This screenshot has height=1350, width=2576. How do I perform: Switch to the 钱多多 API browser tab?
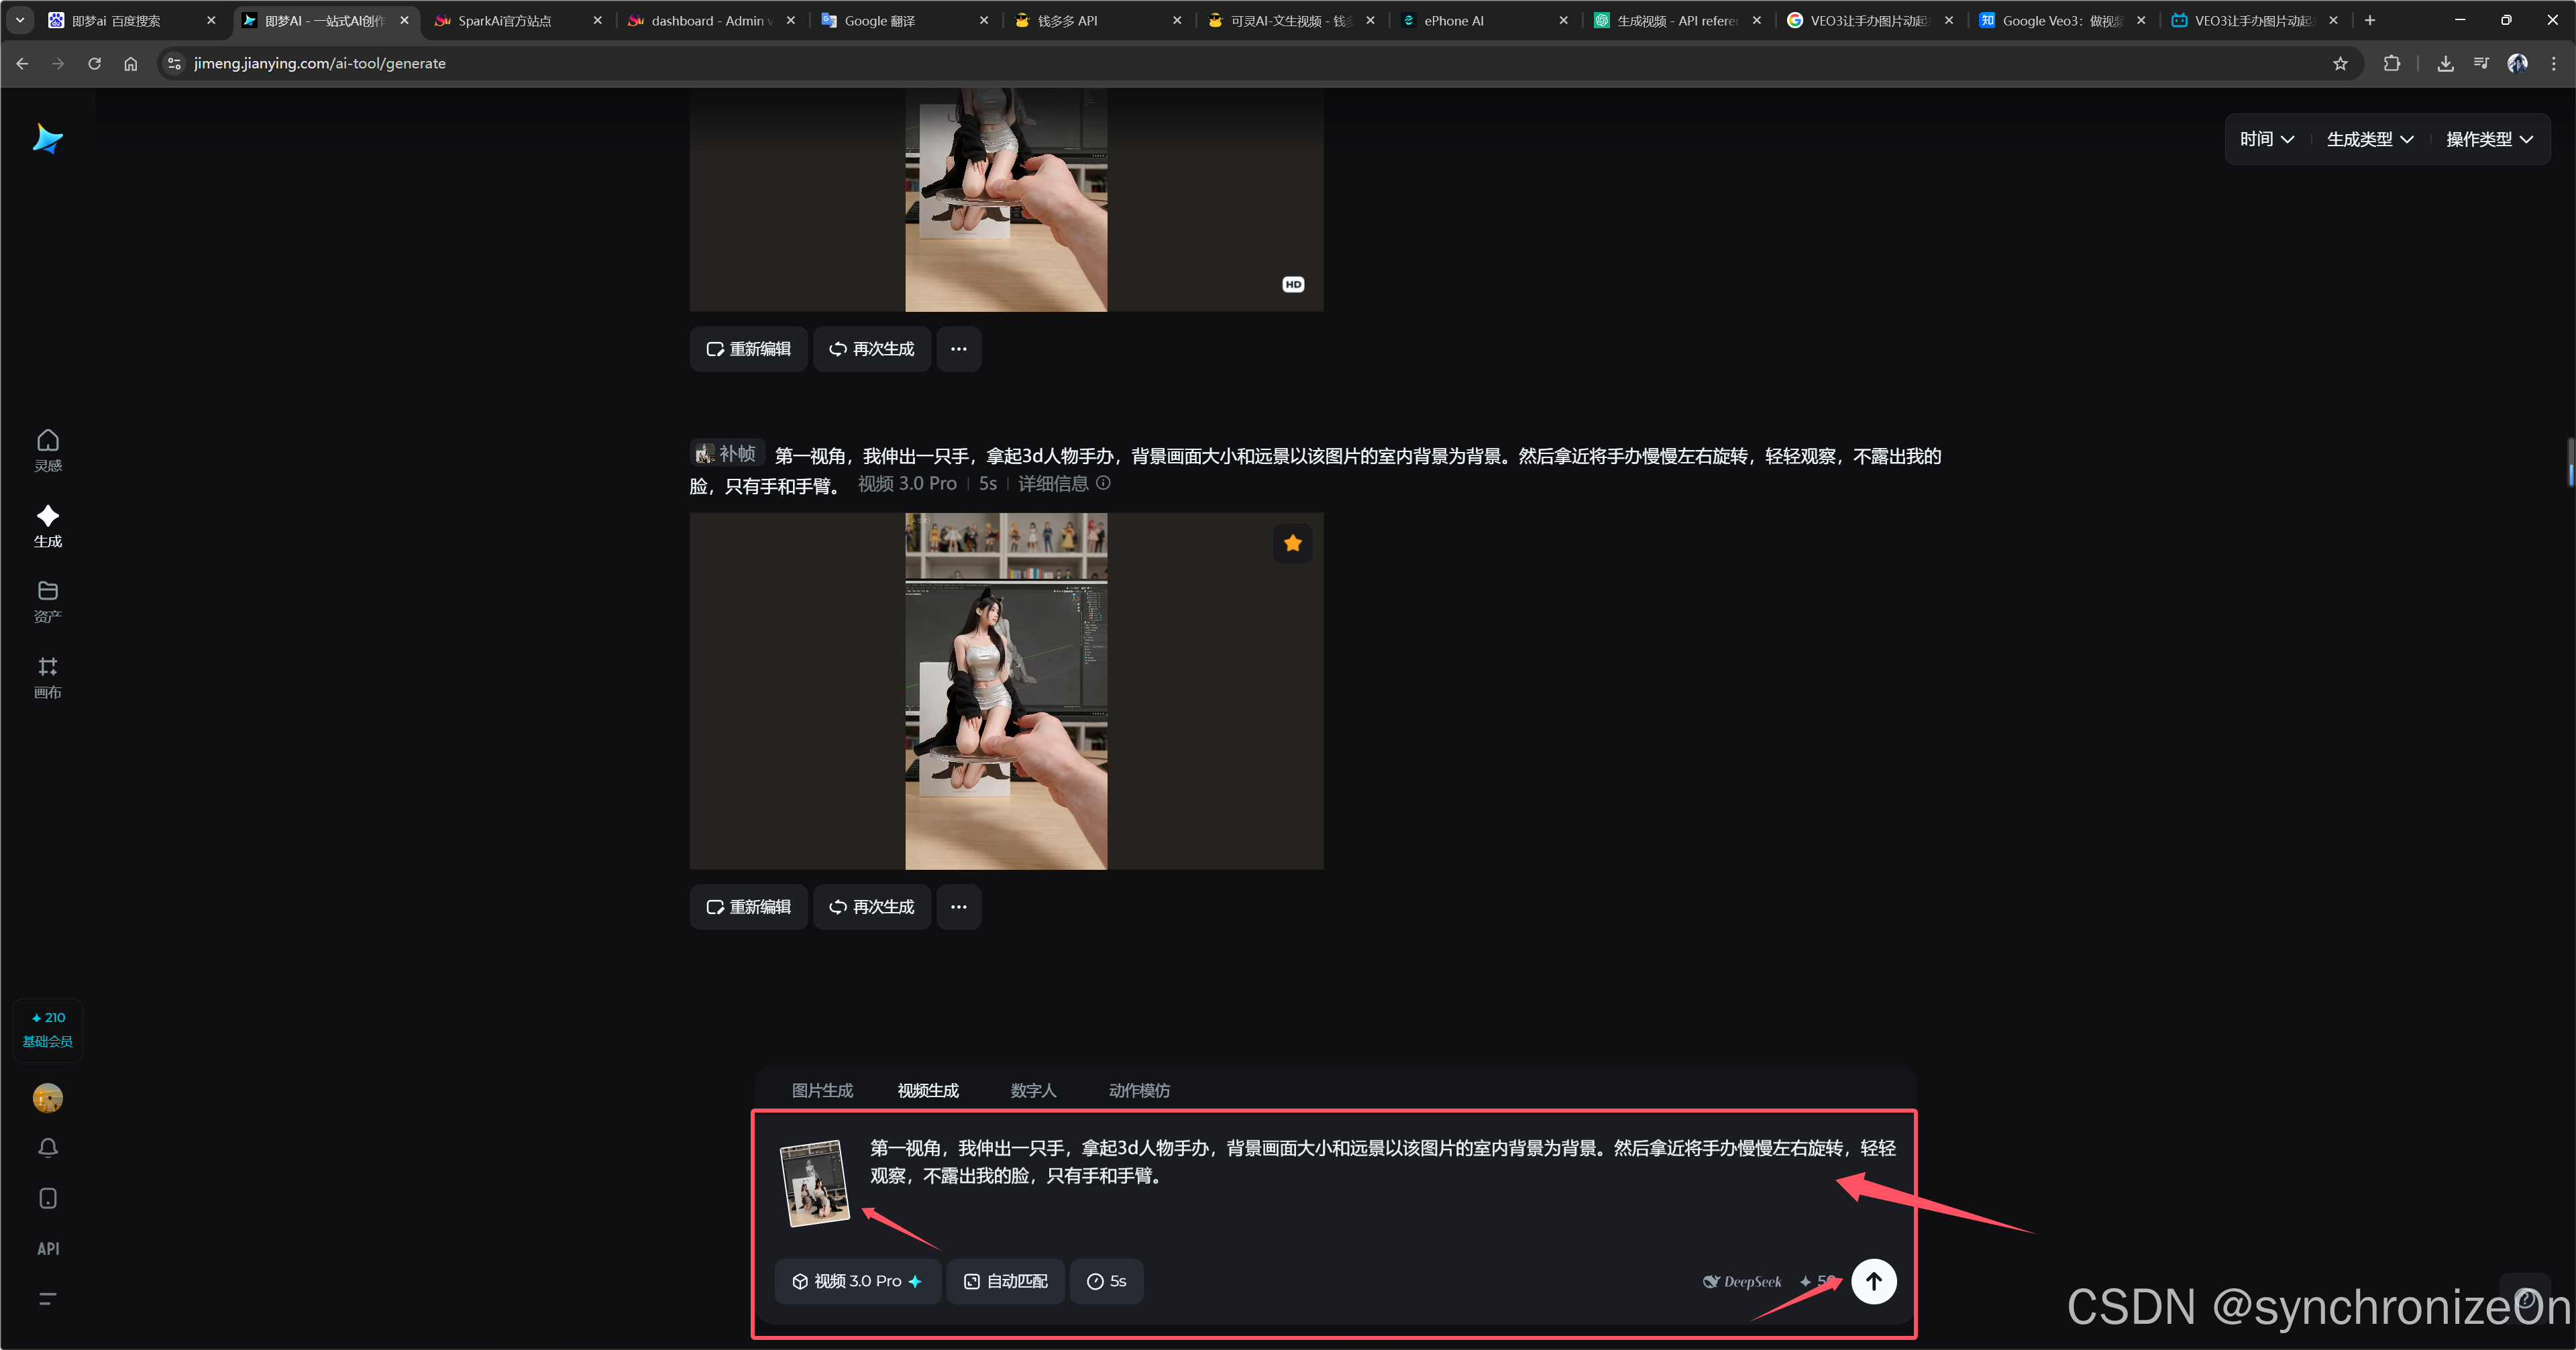coord(1098,20)
